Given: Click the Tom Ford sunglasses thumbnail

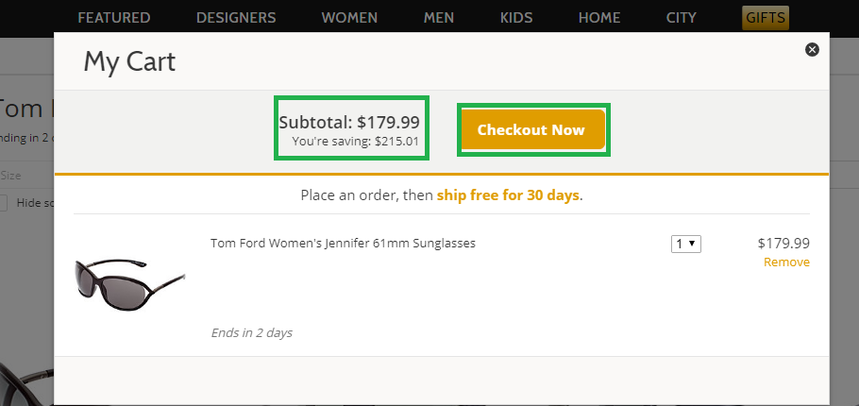Looking at the screenshot, I should (130, 285).
